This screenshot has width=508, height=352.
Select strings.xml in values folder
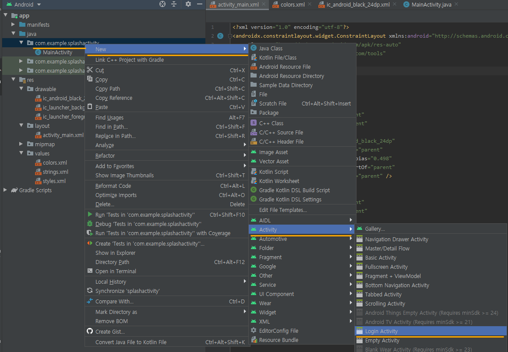tap(56, 172)
